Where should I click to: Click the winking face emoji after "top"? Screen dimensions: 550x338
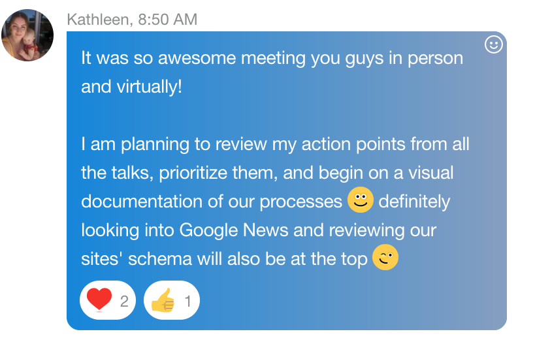pyautogui.click(x=385, y=258)
